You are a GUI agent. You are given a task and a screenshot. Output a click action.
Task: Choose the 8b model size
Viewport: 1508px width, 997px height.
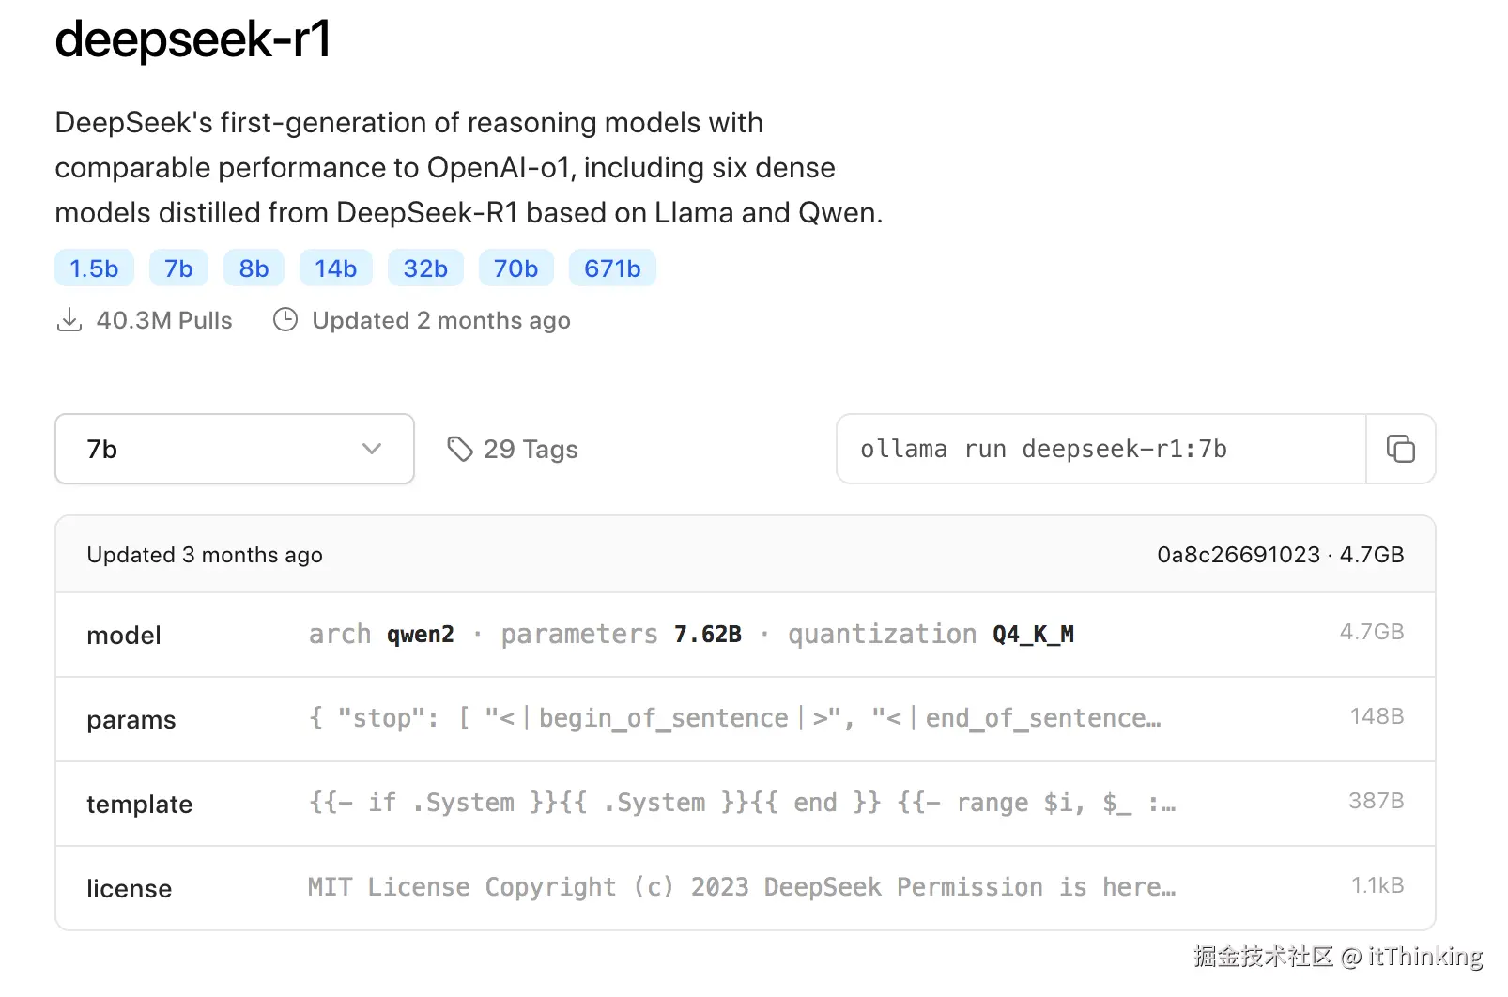(254, 268)
